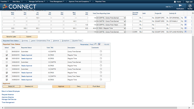Image resolution: width=194 pixels, height=109 pixels.
Task: Uncheck 10/01/2015 Regular Time row
Action: coord(7,58)
